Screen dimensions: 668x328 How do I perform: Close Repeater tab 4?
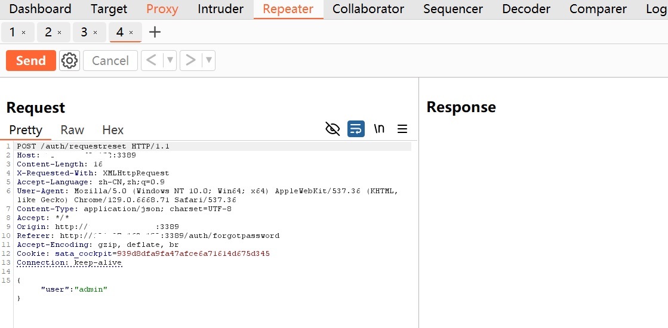pos(131,33)
